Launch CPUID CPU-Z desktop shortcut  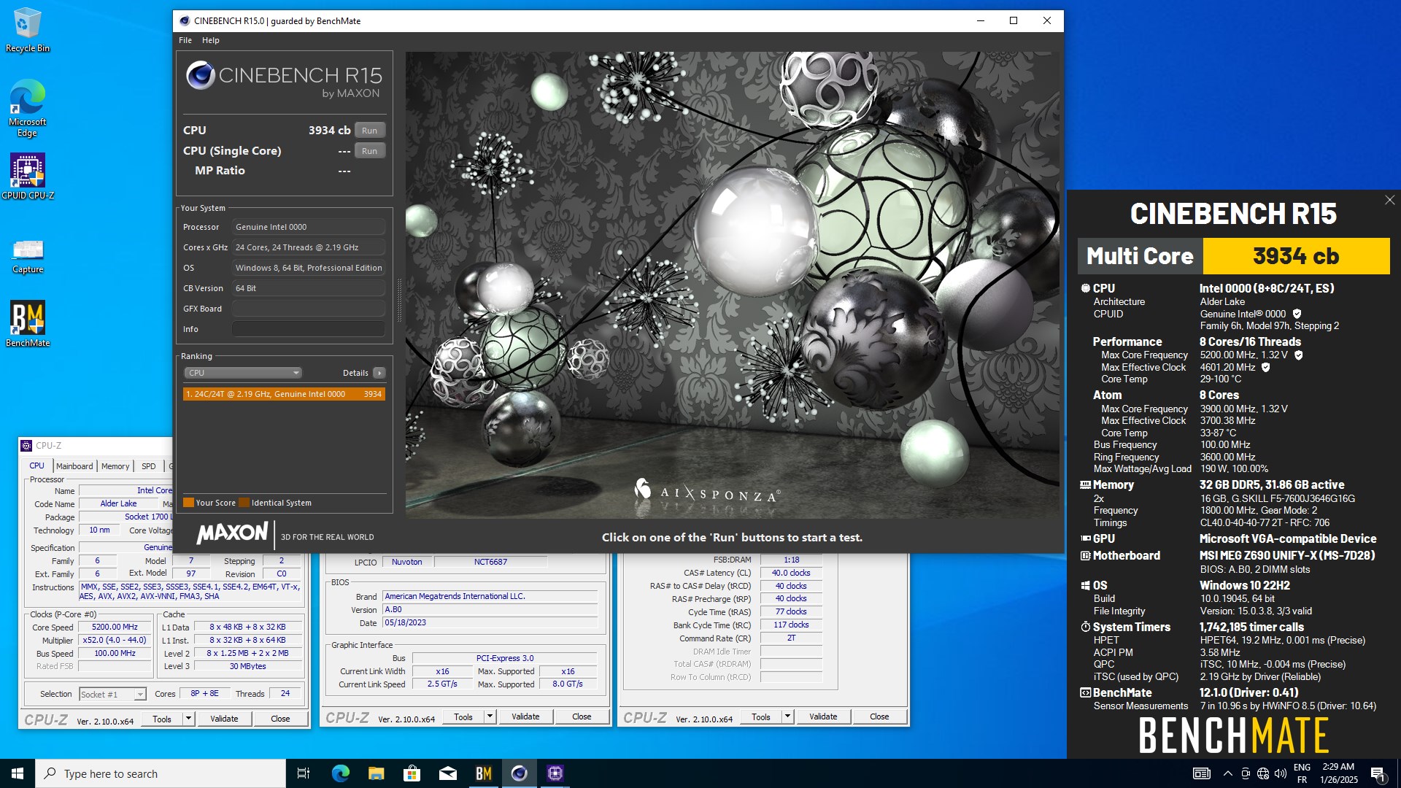[27, 176]
